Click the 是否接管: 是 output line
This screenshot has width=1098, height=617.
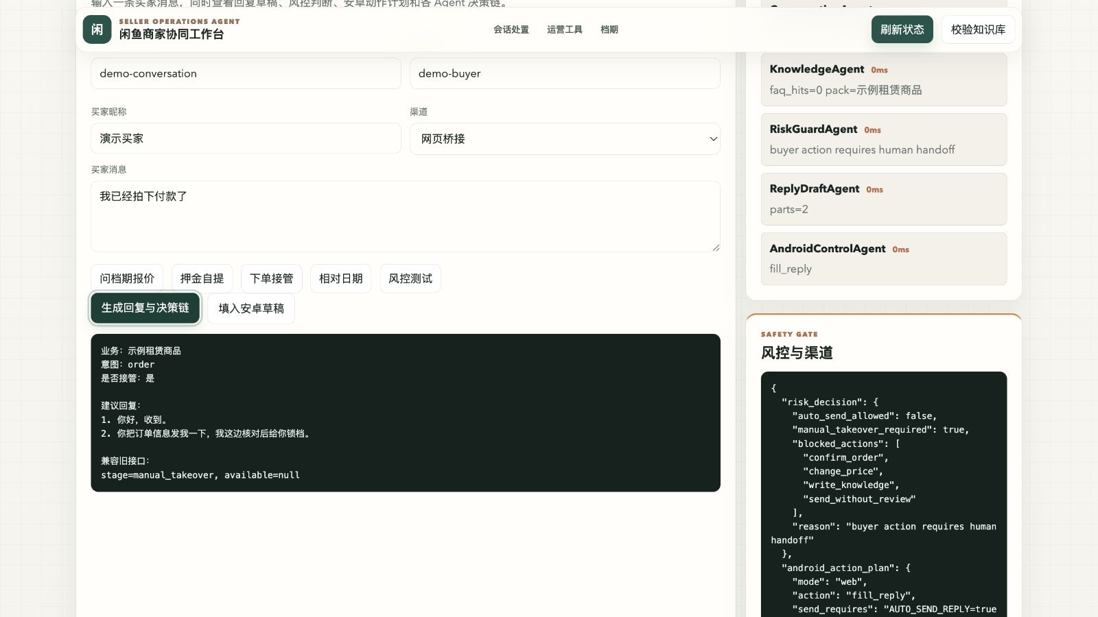128,378
